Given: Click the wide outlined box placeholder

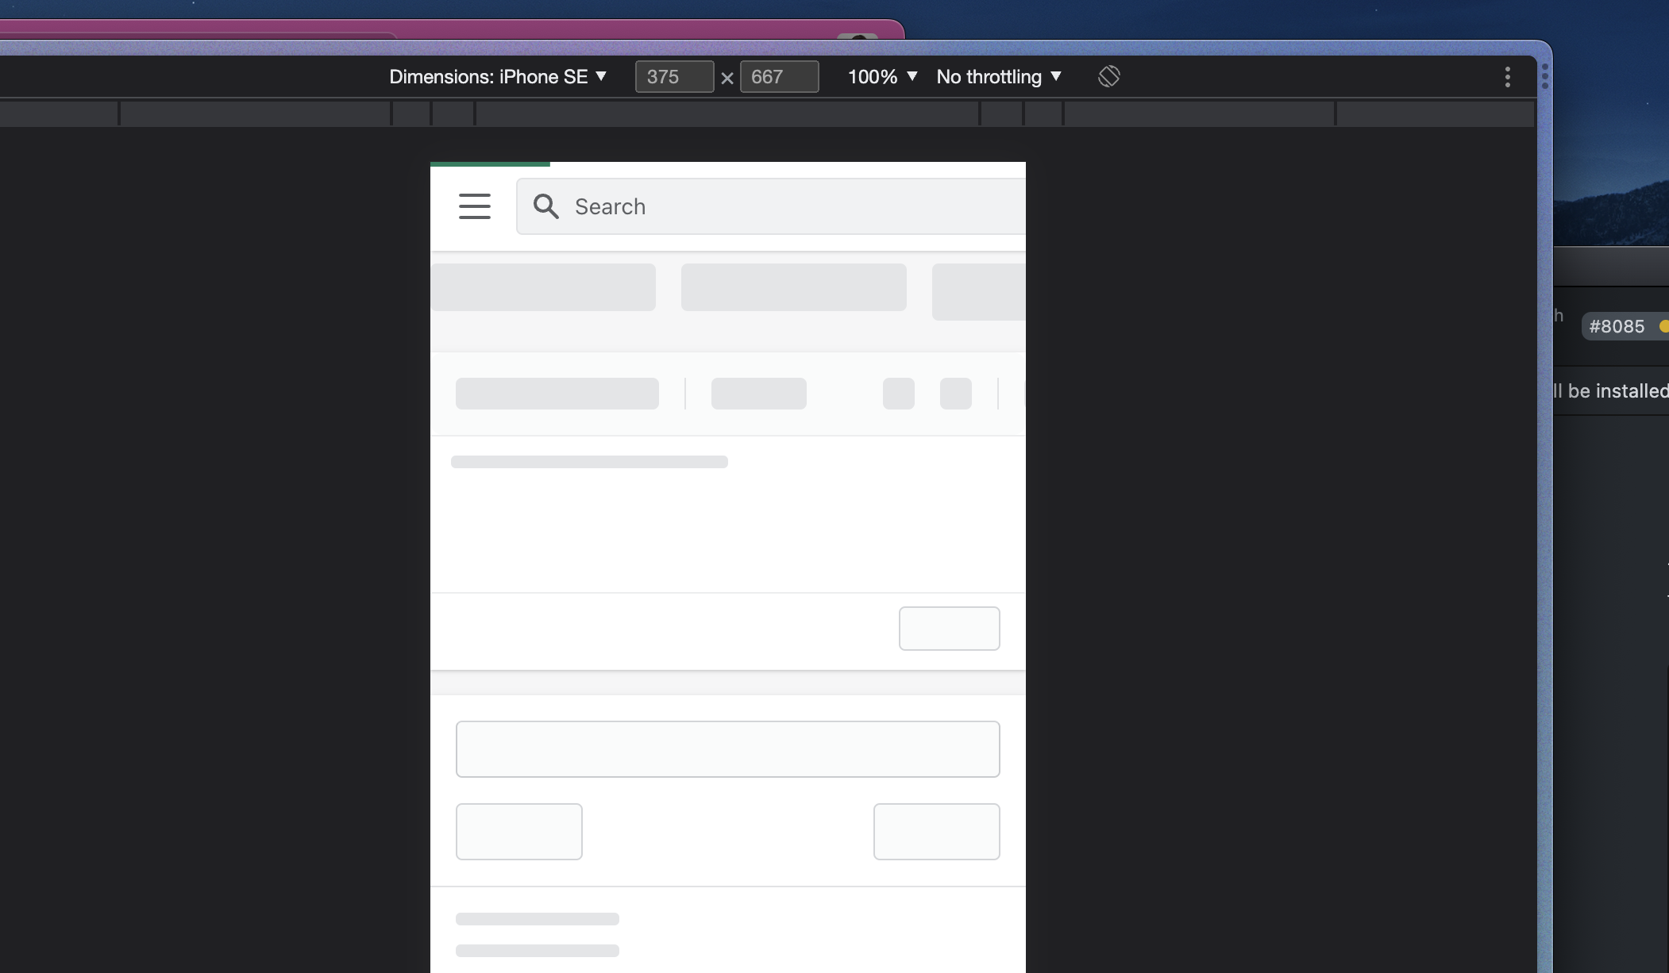Looking at the screenshot, I should (727, 749).
